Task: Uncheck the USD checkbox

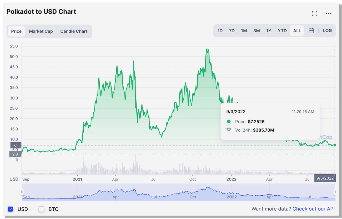Action: pyautogui.click(x=11, y=209)
